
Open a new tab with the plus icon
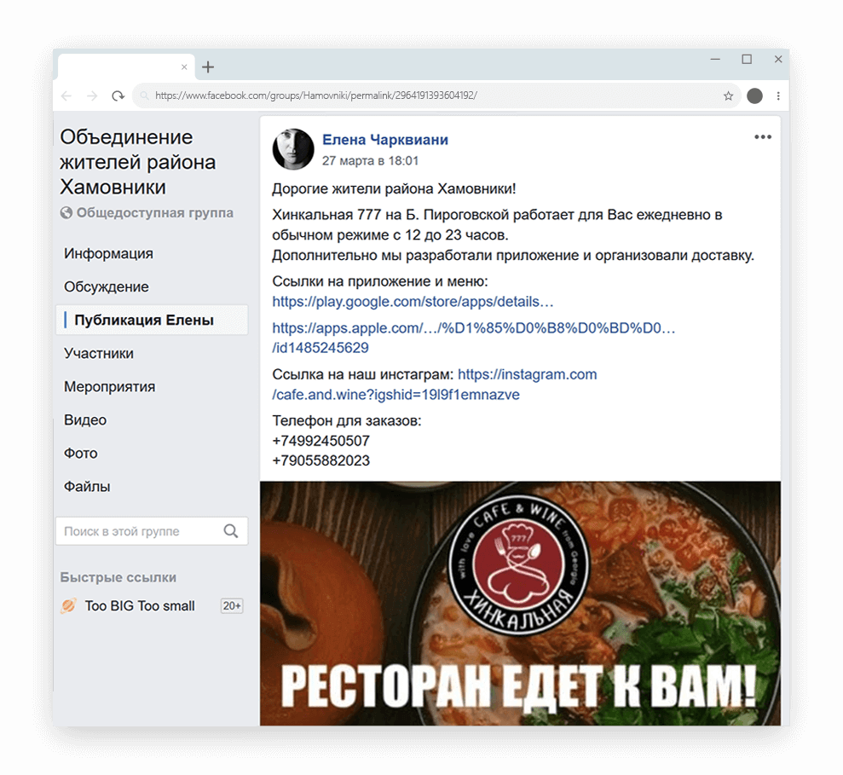pyautogui.click(x=208, y=67)
